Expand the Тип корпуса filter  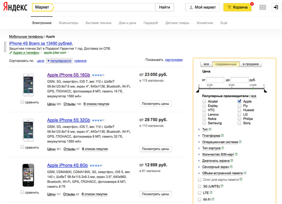click(211, 148)
